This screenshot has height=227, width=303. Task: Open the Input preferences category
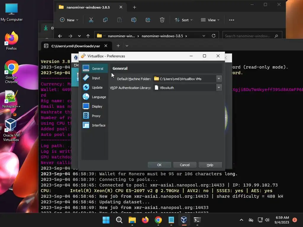pos(94,78)
